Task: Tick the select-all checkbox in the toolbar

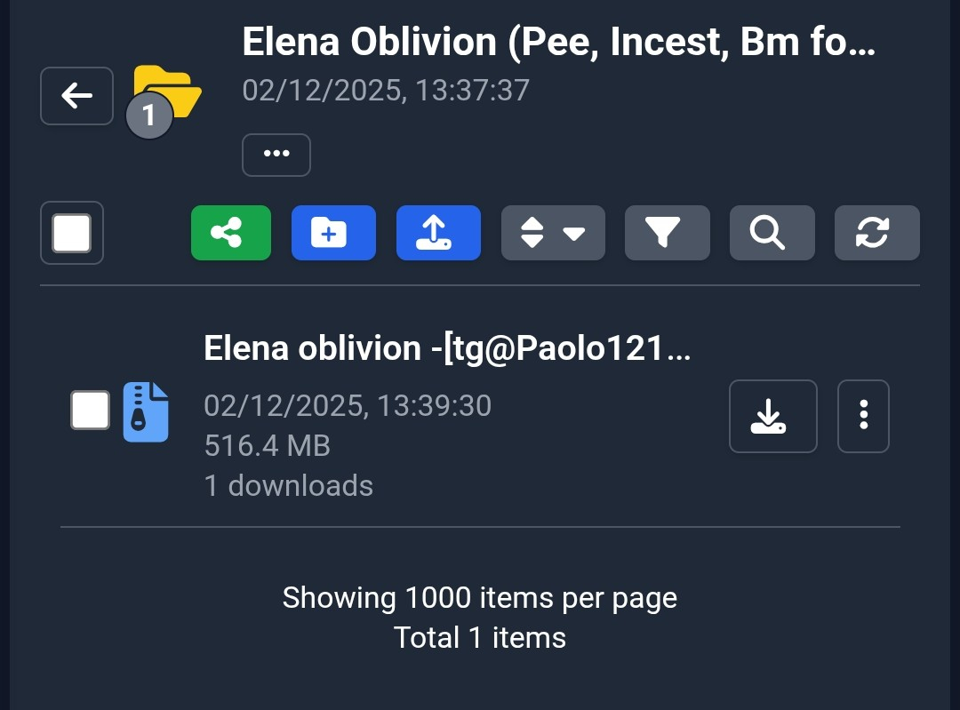Action: point(72,233)
